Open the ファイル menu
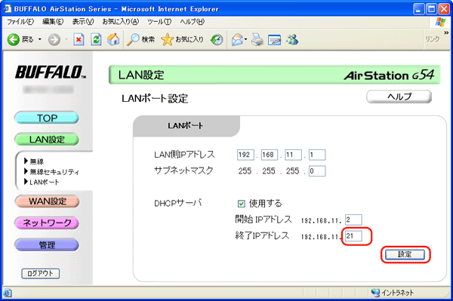This screenshot has width=453, height=301. (20, 22)
